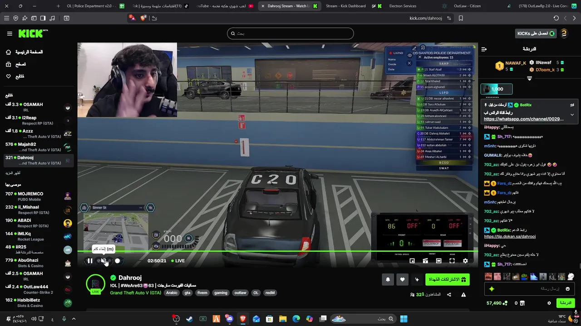Click Get KICKs button
Screen dimensions: 581x326
coord(536,34)
